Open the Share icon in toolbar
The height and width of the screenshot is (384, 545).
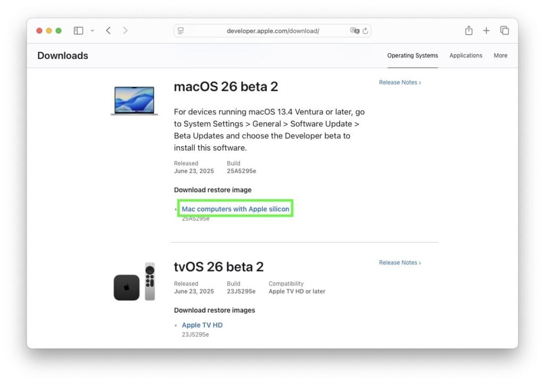(x=468, y=30)
